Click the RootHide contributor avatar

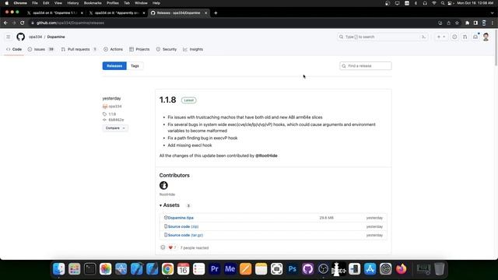pos(163,185)
